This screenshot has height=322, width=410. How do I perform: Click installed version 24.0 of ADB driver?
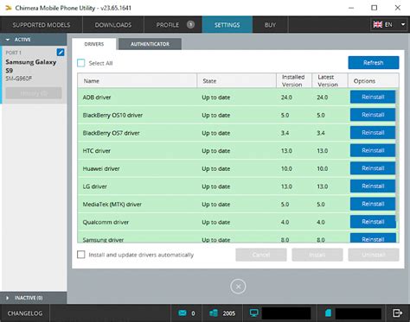pos(286,98)
